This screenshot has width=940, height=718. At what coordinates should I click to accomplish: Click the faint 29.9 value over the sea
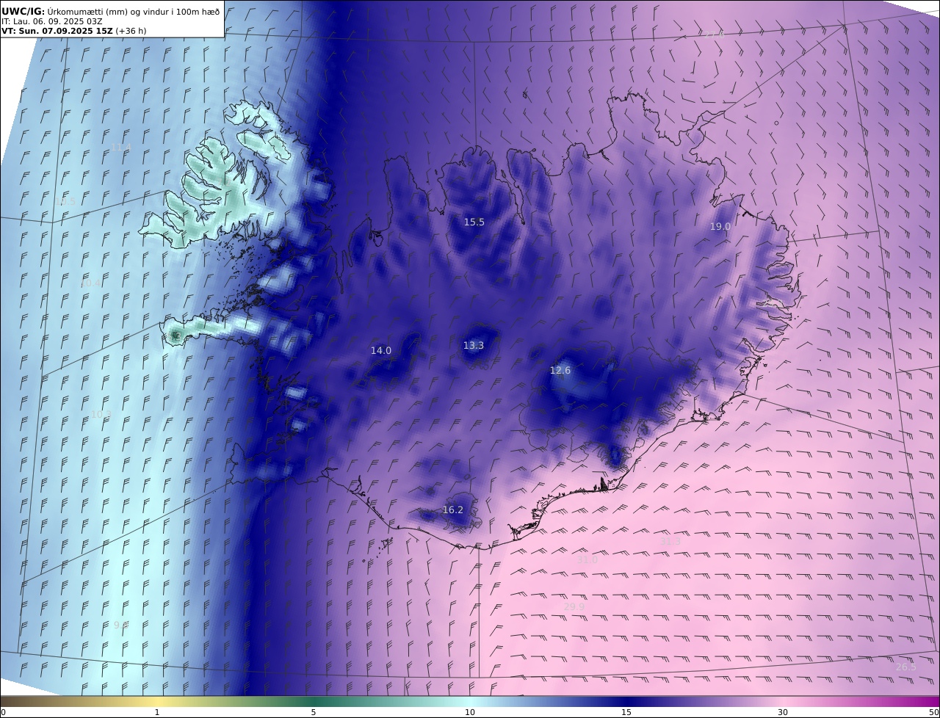(574, 606)
